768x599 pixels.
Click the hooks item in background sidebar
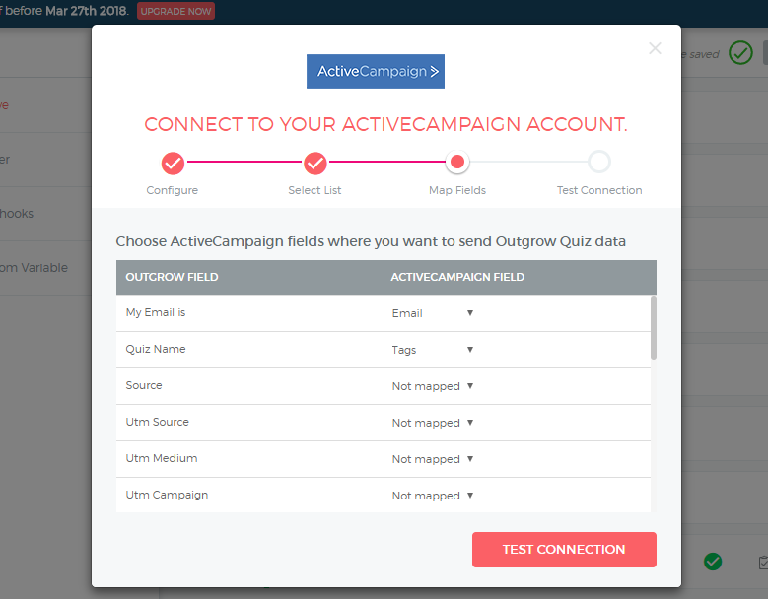17,214
